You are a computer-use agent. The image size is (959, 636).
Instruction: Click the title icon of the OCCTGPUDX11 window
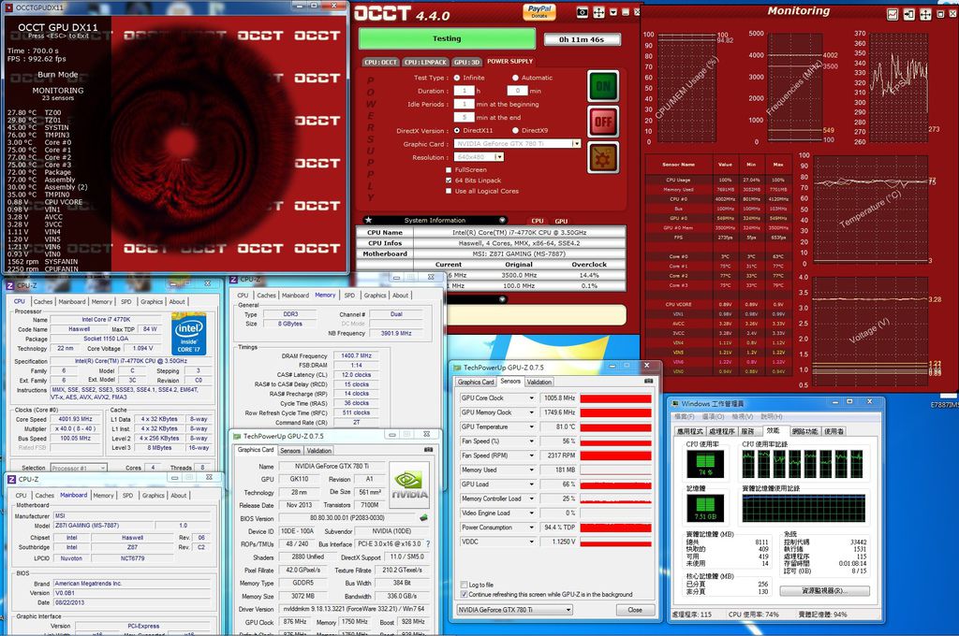click(9, 7)
